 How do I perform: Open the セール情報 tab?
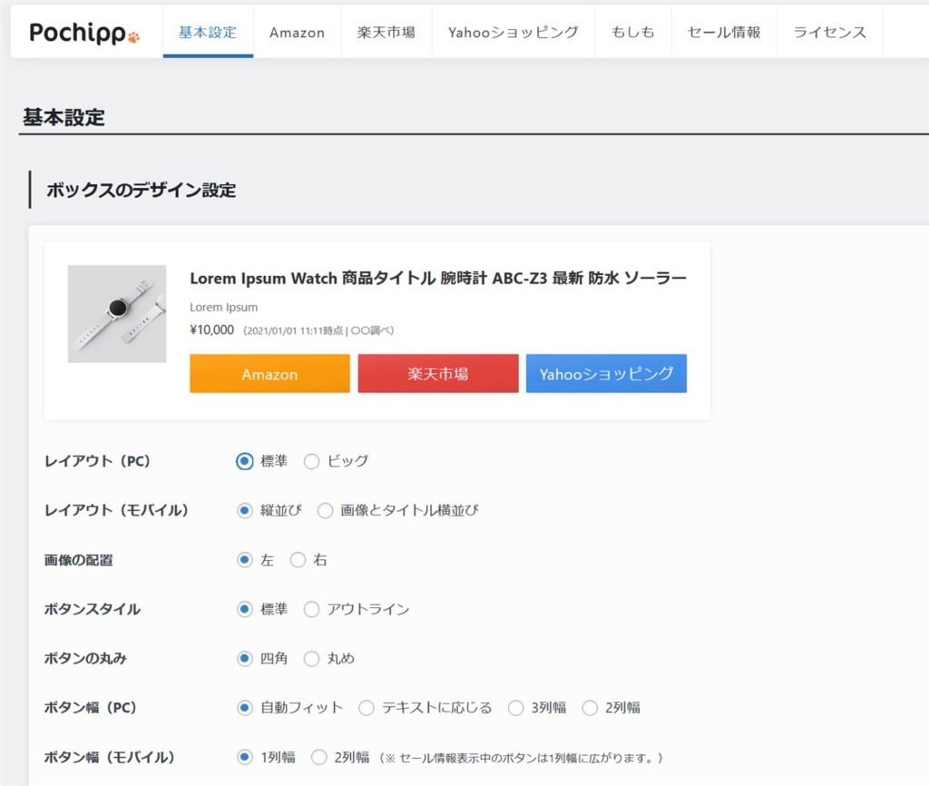point(724,33)
